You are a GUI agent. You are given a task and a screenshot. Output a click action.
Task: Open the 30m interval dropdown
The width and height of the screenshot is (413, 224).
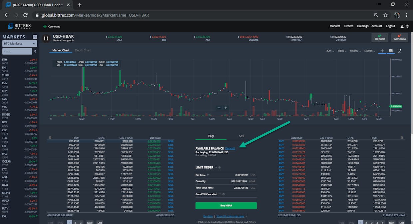point(330,51)
